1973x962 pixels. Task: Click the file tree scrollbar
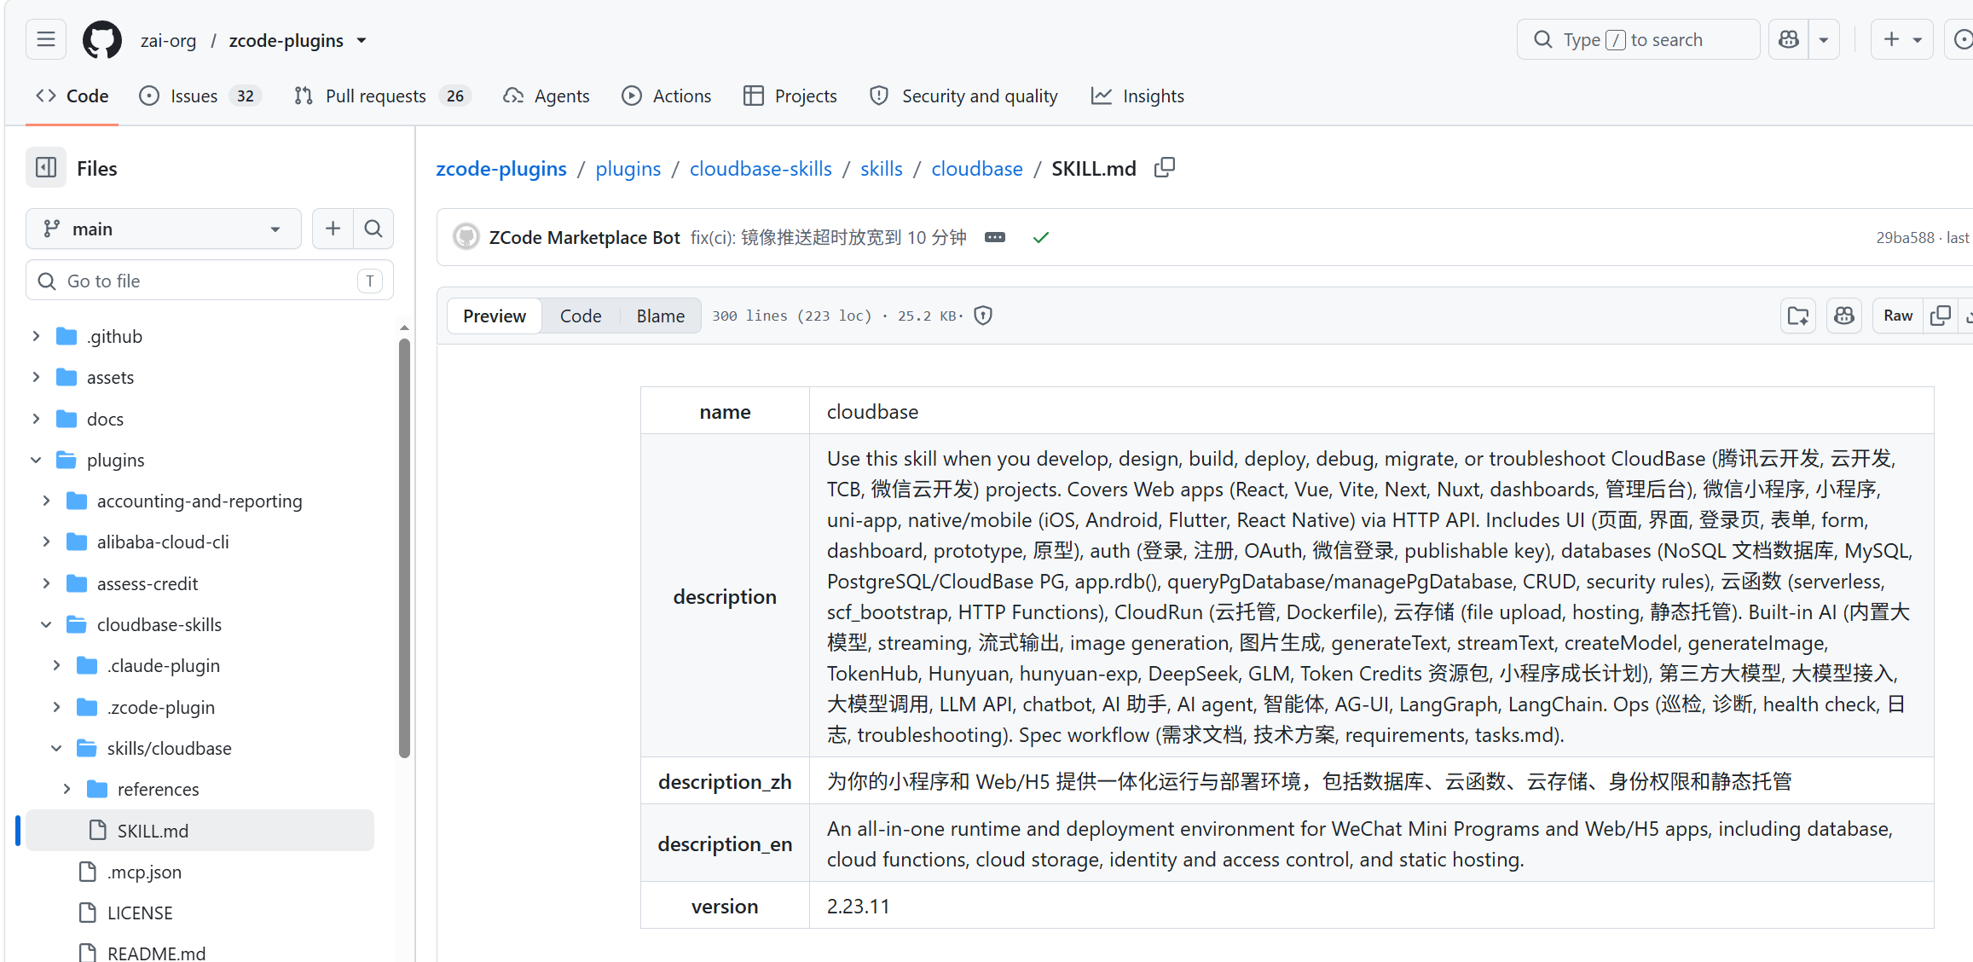point(404,548)
